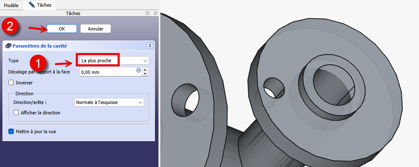The width and height of the screenshot is (419, 167).
Task: Increase the face offset with up arrow
Action: pyautogui.click(x=145, y=70)
